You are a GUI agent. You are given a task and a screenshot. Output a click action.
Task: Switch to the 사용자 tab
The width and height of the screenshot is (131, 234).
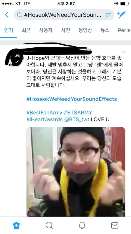click(x=46, y=30)
